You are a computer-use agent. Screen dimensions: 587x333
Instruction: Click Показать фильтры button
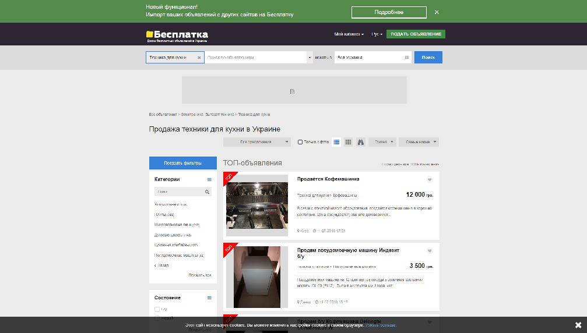[182, 163]
